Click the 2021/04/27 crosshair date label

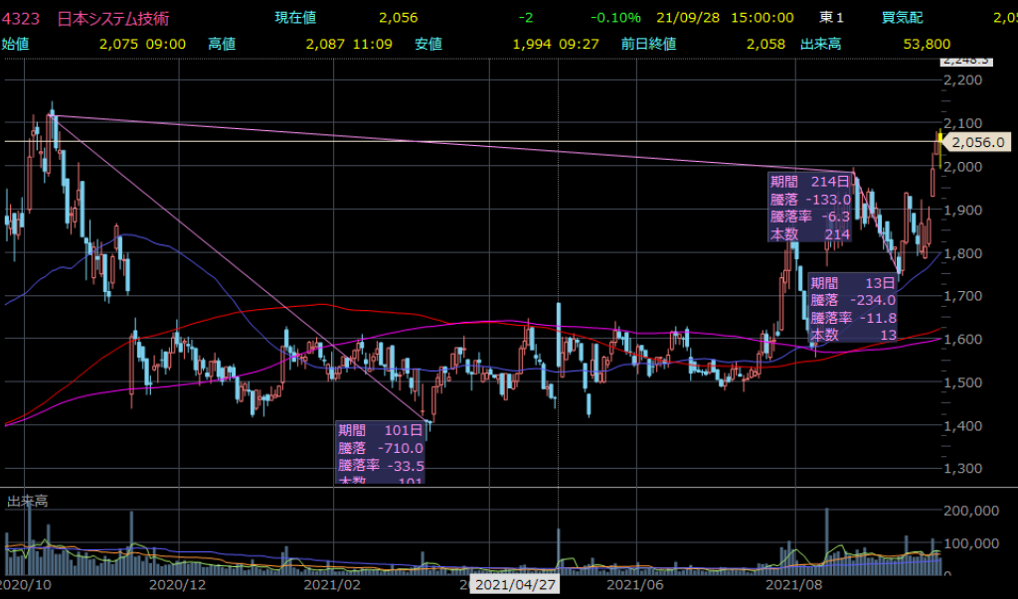click(x=514, y=586)
